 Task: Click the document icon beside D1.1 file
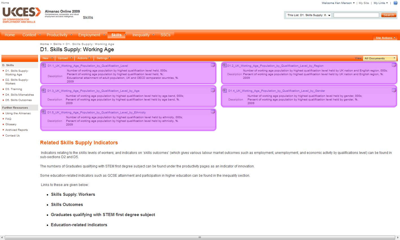pos(43,65)
